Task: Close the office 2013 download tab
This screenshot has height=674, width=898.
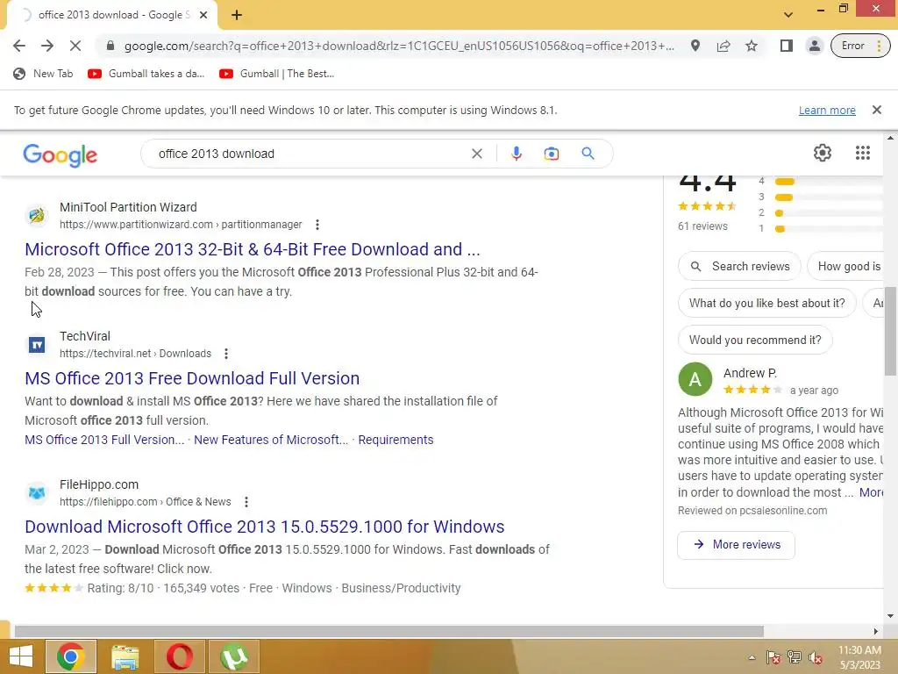Action: coord(203,15)
